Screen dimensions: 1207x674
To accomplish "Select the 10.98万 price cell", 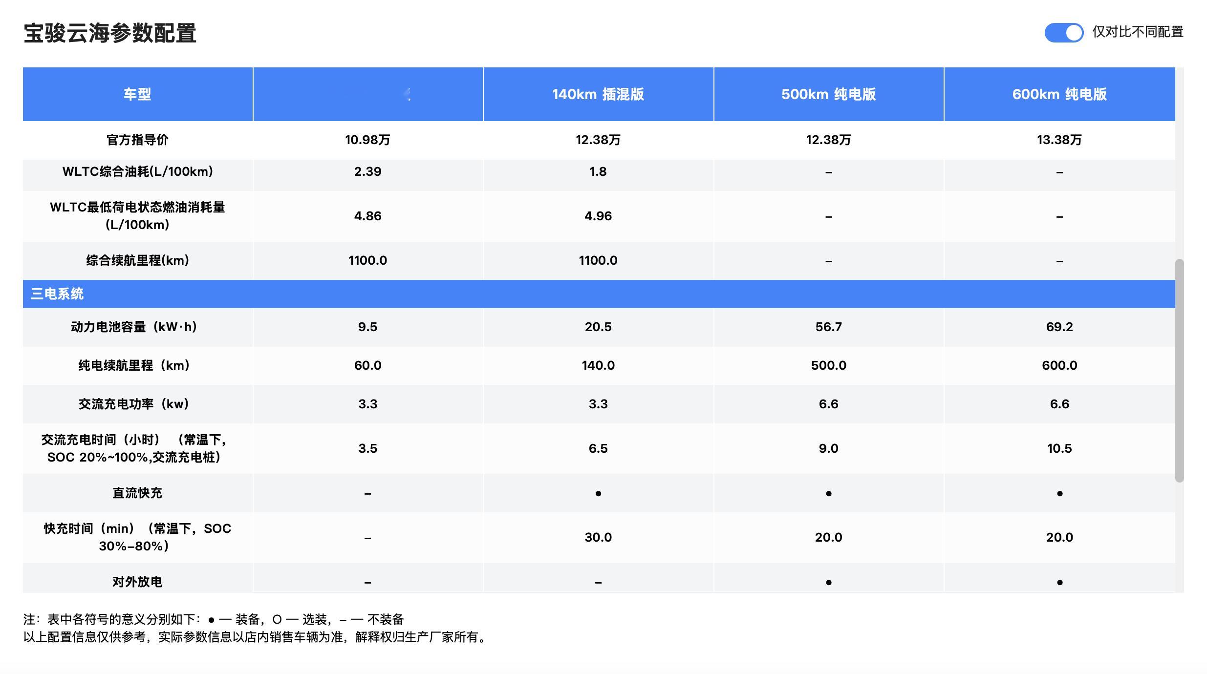I will point(367,140).
